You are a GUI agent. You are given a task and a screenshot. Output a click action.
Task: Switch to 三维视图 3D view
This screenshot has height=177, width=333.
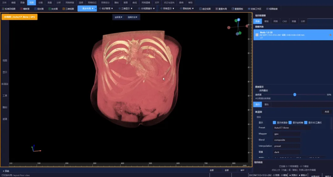tap(68, 9)
